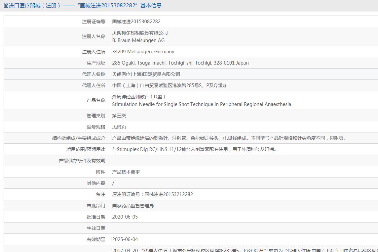Click management category value 第三类

[119, 116]
